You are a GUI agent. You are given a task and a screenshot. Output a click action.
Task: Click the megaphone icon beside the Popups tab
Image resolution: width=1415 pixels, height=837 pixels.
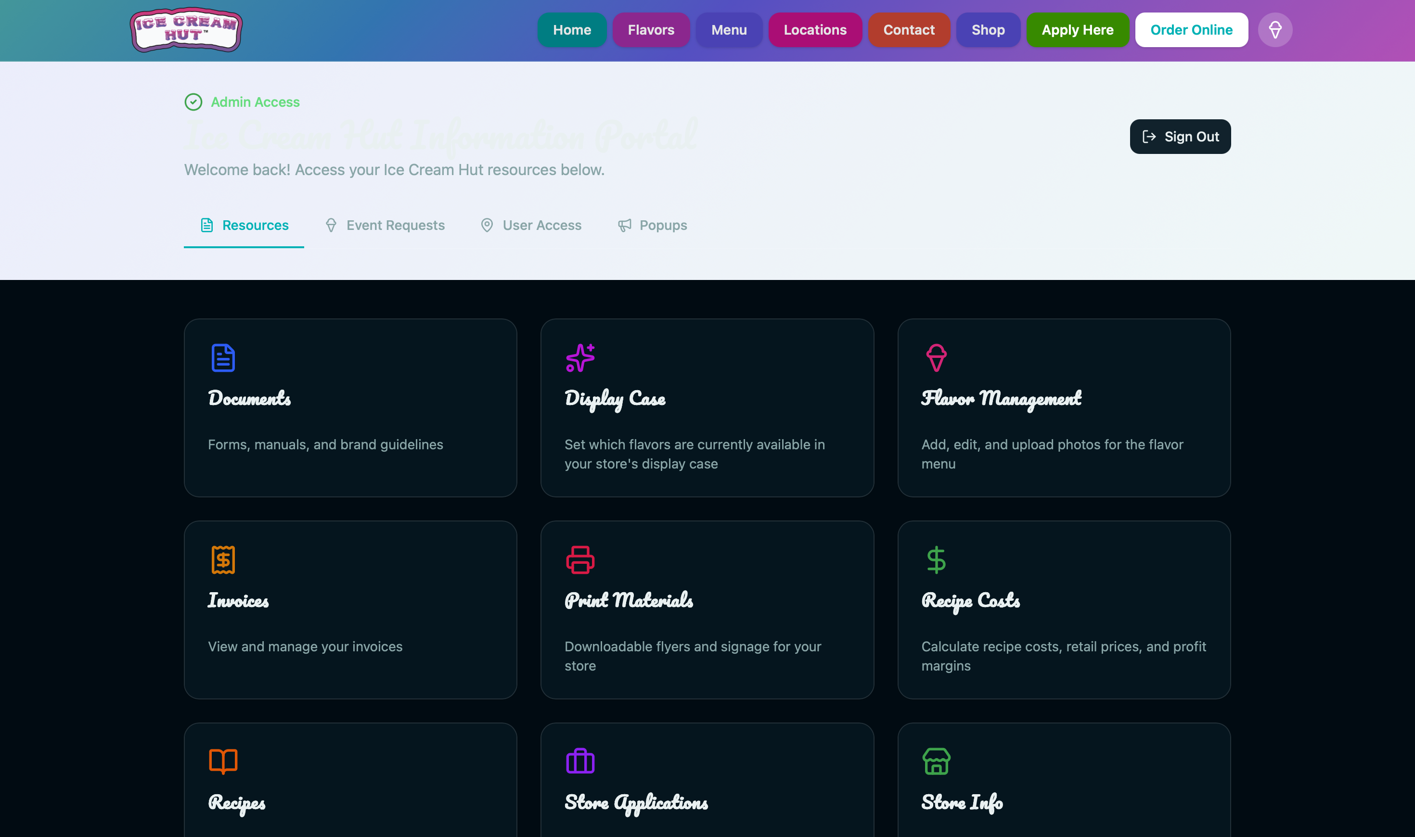coord(625,225)
